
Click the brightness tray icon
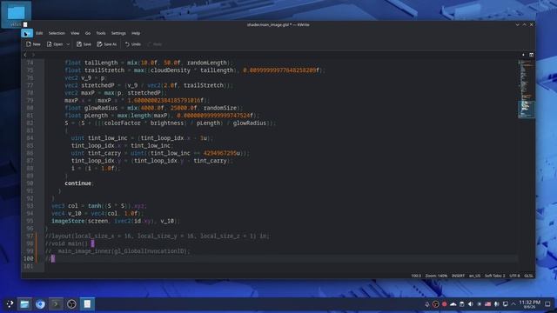coord(480,304)
